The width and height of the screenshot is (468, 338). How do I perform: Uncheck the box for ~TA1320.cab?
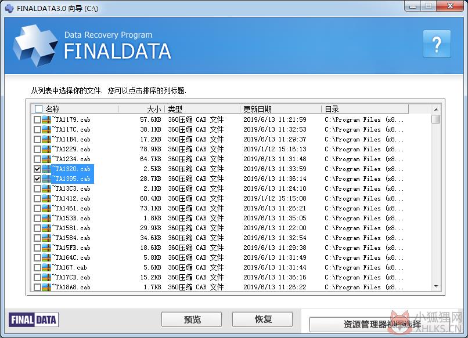click(x=37, y=169)
